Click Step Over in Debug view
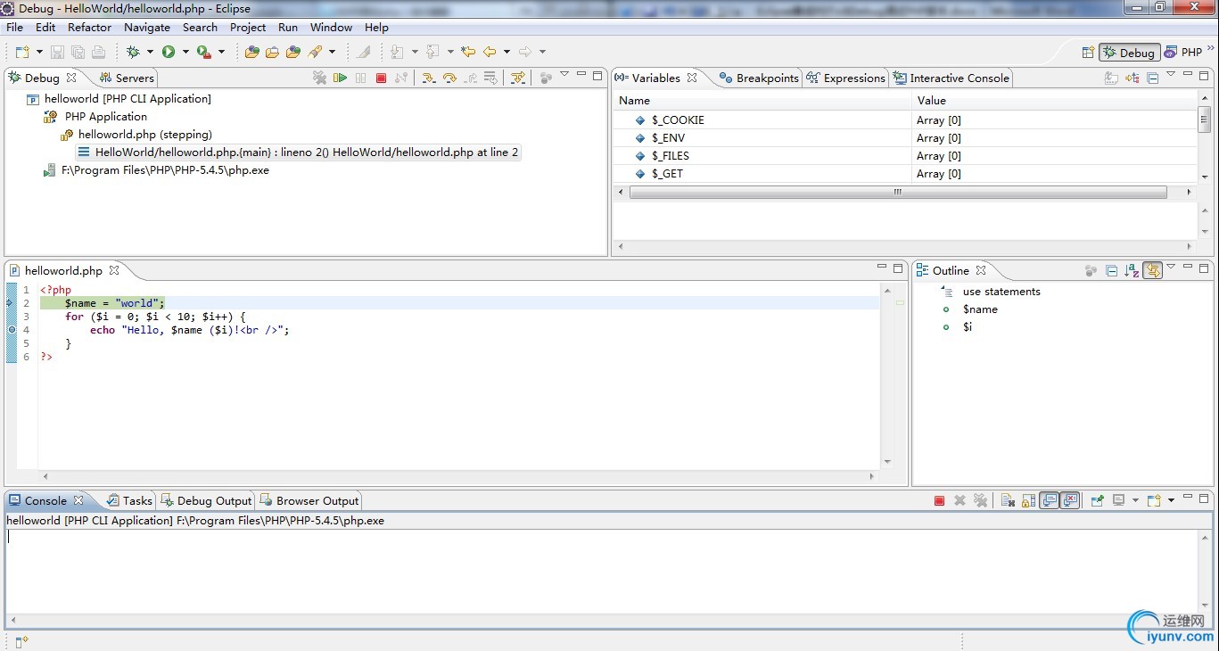Viewport: 1219px width, 651px height. [449, 78]
